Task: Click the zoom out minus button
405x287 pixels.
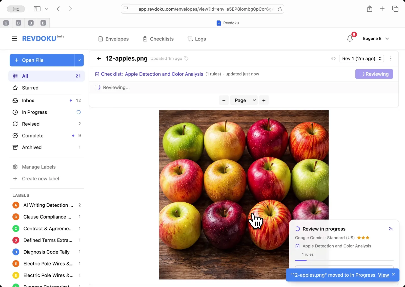Action: point(224,101)
